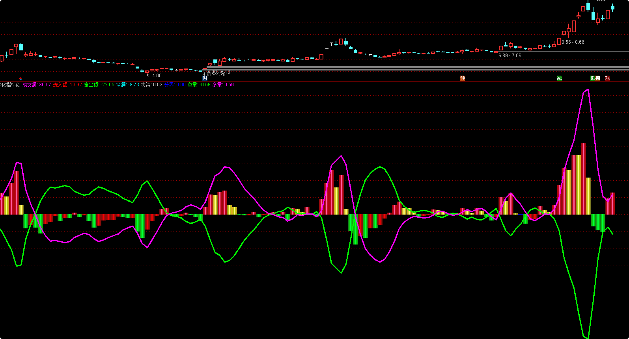
Task: Click the 净额 net amount label
Action: coord(127,85)
